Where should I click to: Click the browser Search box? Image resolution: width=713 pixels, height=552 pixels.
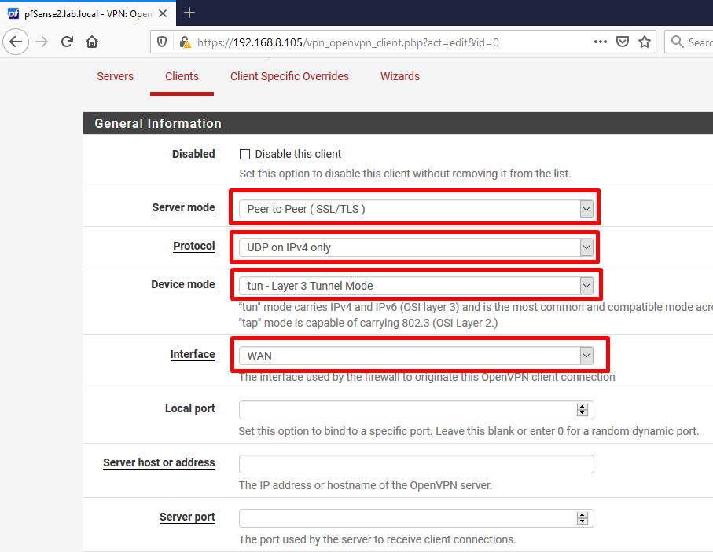pyautogui.click(x=689, y=42)
